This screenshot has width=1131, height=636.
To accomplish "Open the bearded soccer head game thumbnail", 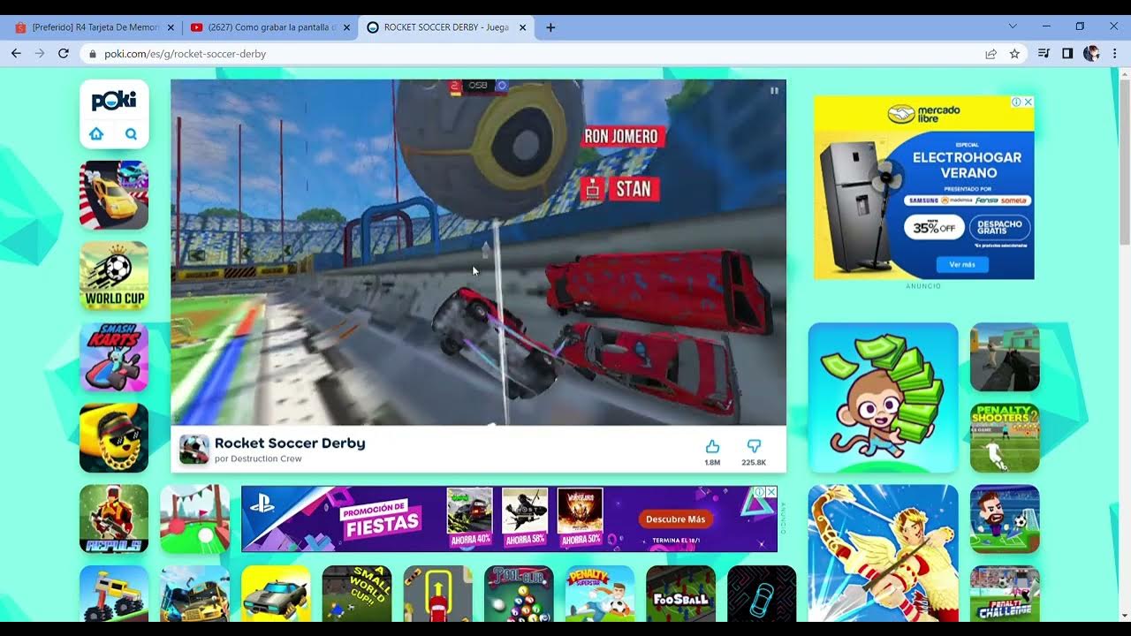I will 1005,519.
